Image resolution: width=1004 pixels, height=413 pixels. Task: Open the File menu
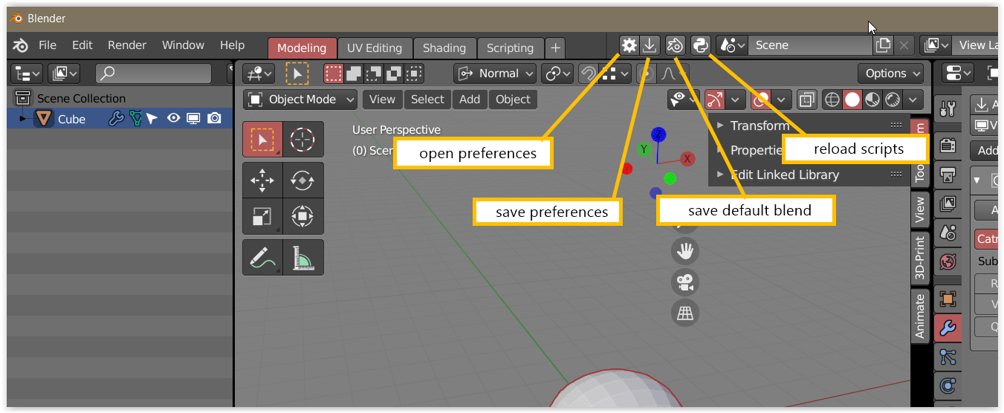click(x=48, y=45)
